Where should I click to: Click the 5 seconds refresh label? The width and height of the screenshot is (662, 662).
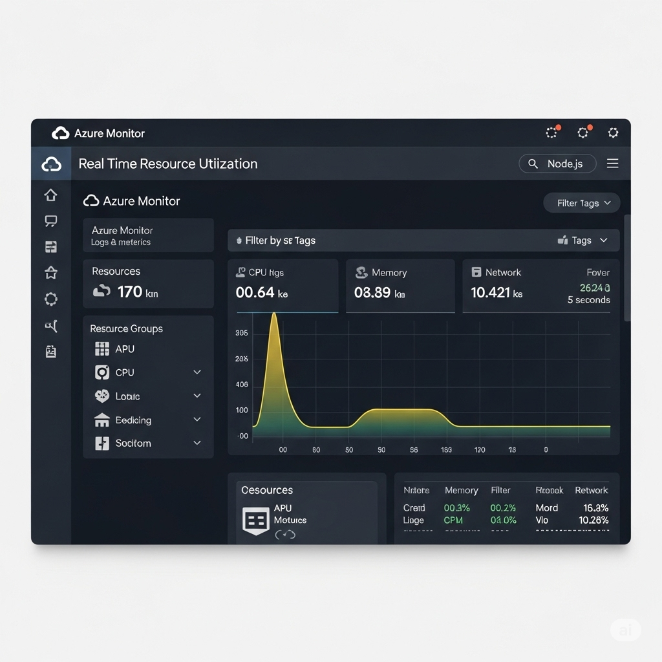point(588,300)
